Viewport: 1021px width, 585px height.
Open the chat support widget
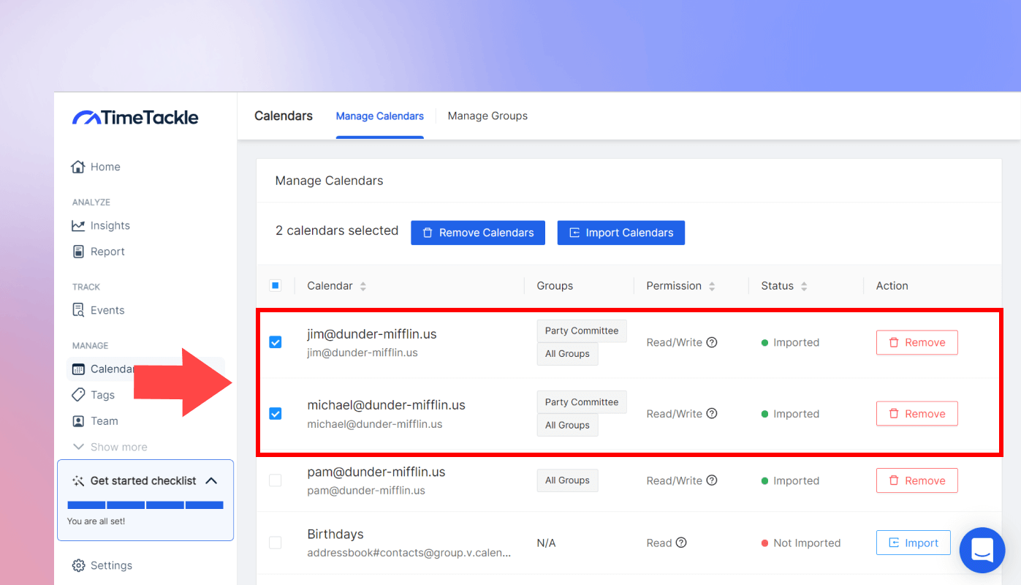[x=982, y=550]
